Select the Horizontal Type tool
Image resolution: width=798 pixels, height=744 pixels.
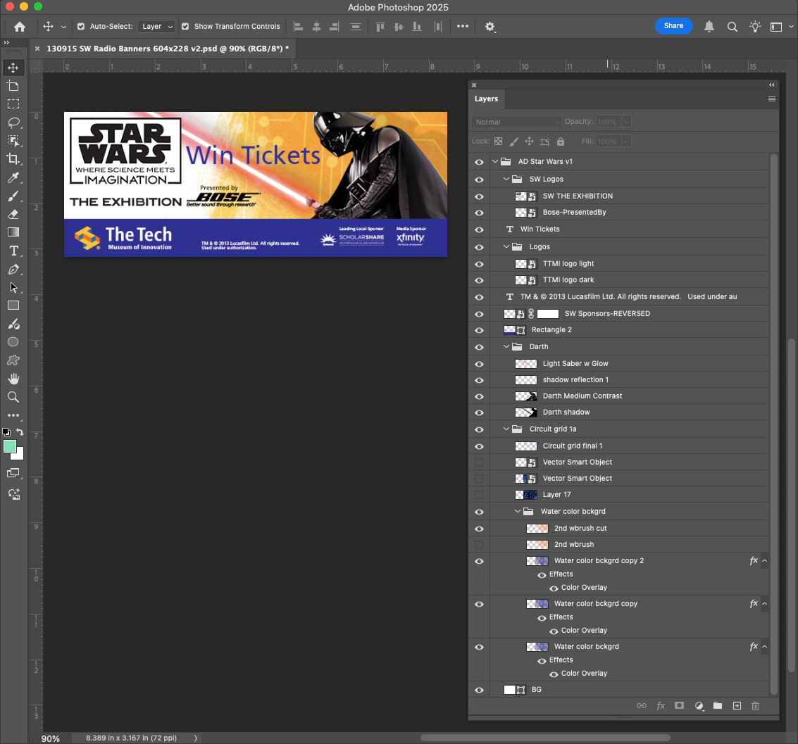[x=13, y=251]
